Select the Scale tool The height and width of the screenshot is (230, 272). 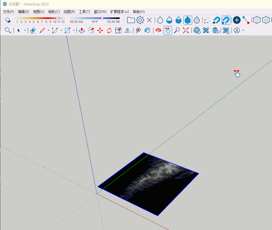click(x=118, y=30)
